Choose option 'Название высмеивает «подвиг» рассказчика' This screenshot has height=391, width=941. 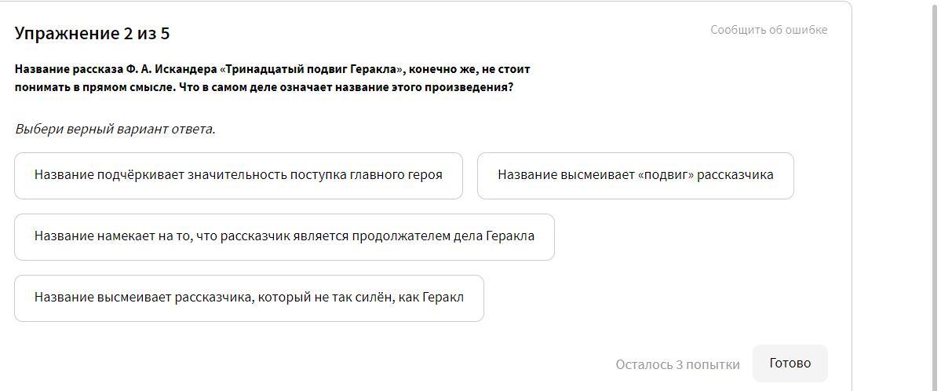pos(636,175)
